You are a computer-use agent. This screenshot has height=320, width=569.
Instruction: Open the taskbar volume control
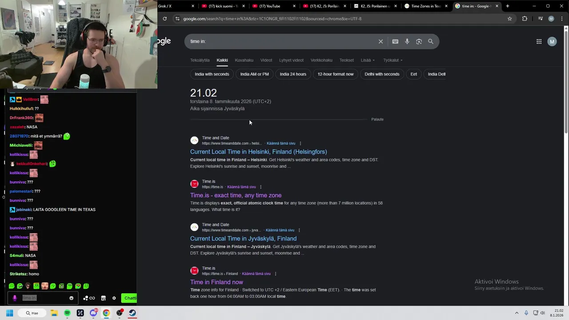coord(542,313)
